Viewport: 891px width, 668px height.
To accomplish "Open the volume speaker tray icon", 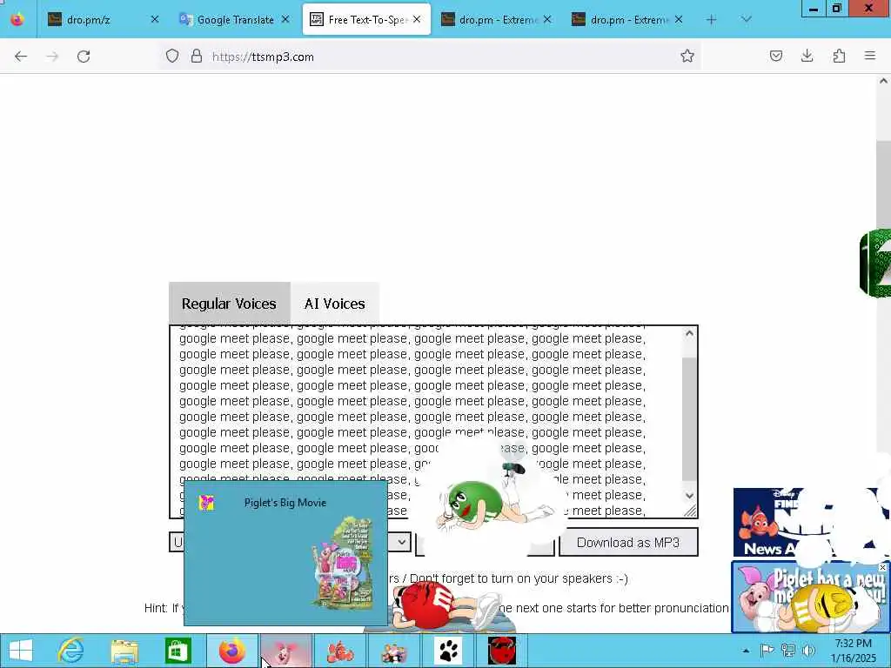I will pyautogui.click(x=808, y=651).
